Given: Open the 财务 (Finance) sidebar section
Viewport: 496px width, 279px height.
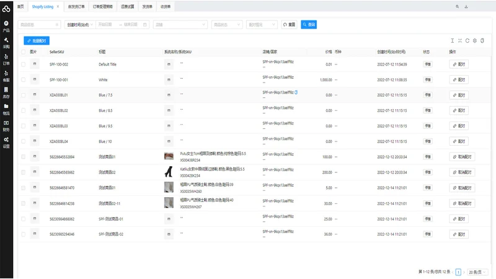Looking at the screenshot, I should pos(6,126).
